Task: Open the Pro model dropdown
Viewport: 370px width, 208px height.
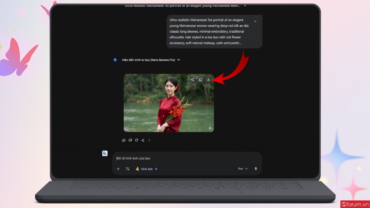Action: [x=243, y=169]
